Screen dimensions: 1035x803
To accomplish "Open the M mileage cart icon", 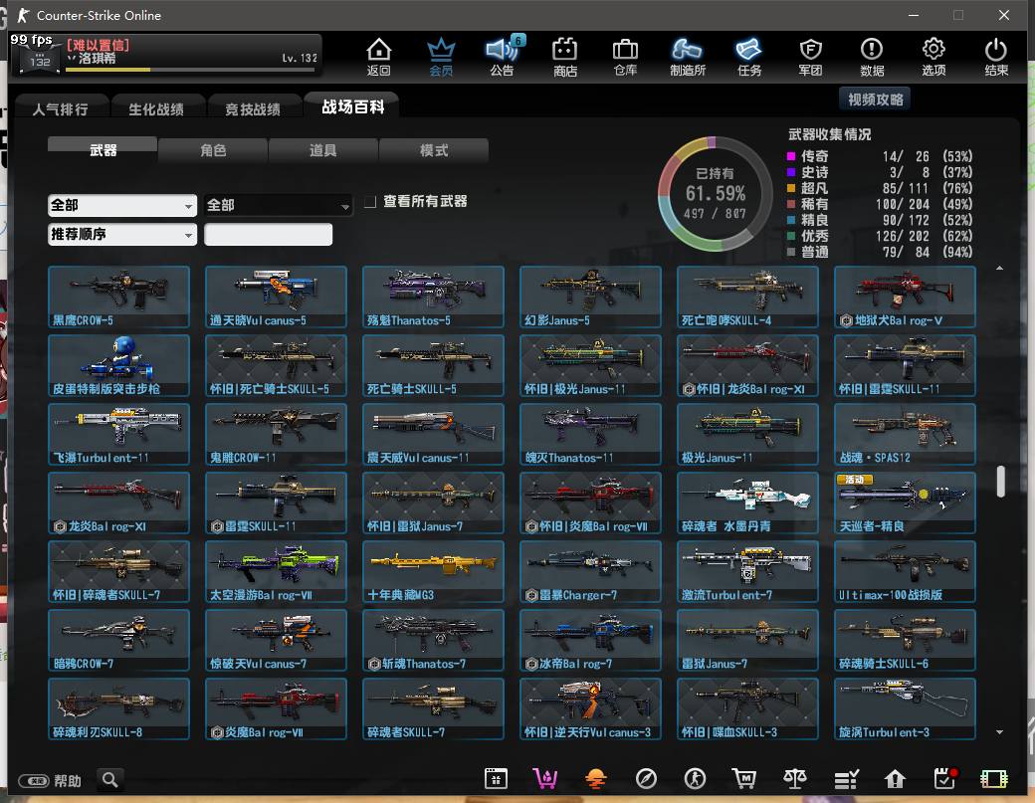I will click(744, 779).
